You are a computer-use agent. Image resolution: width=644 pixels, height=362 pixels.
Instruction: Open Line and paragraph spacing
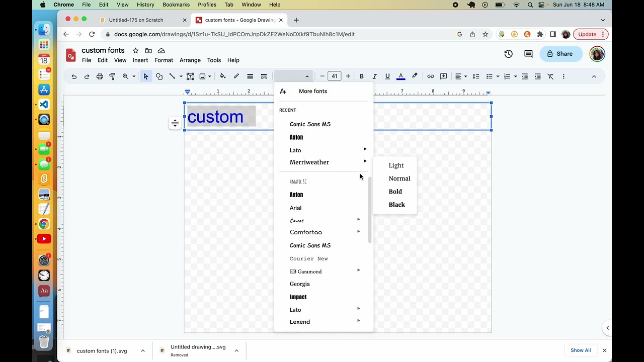pos(476,76)
